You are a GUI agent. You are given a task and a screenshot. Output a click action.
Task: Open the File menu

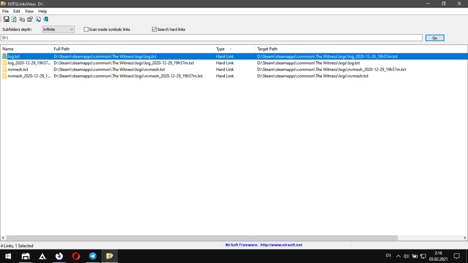click(x=5, y=11)
